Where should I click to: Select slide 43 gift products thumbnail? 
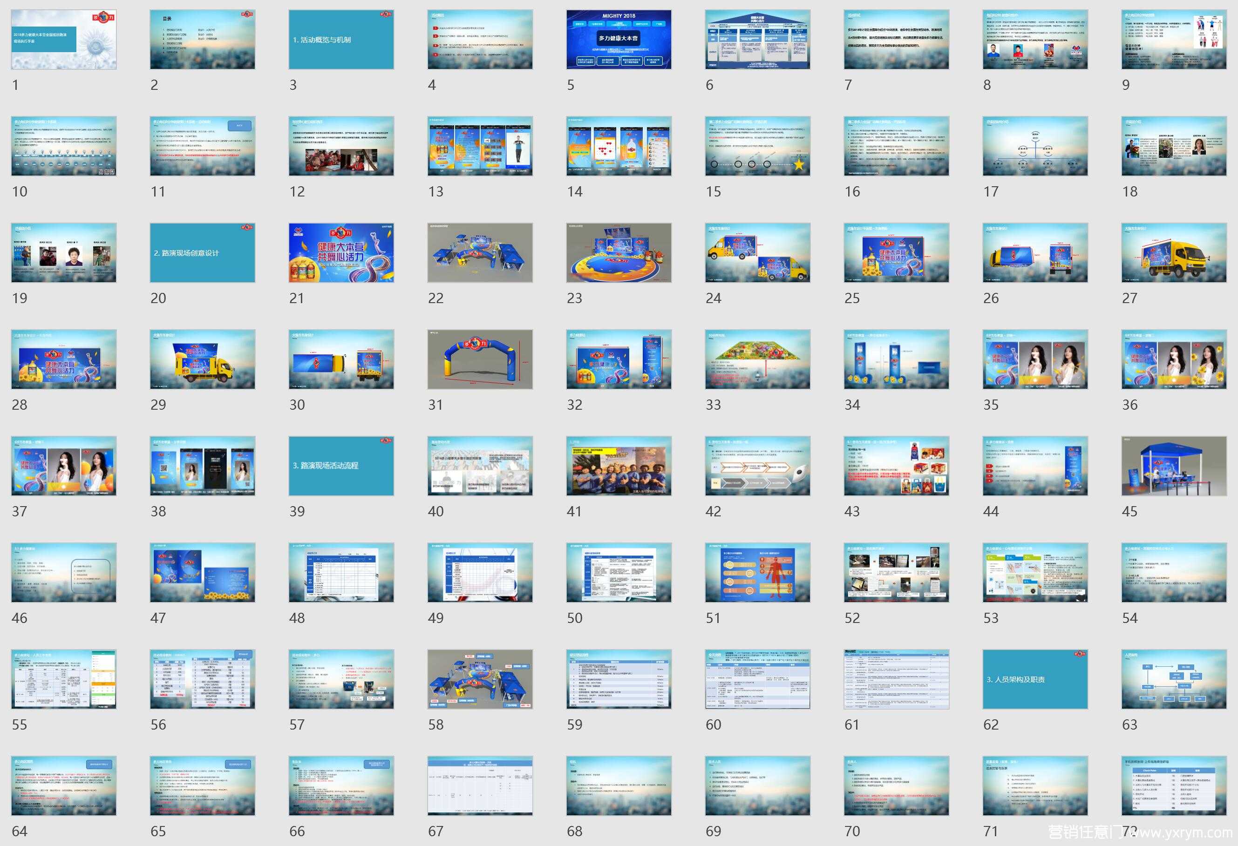click(x=897, y=466)
